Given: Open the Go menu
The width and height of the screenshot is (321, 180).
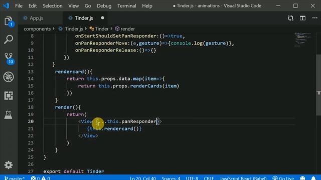Looking at the screenshot, I should pyautogui.click(x=88, y=5).
